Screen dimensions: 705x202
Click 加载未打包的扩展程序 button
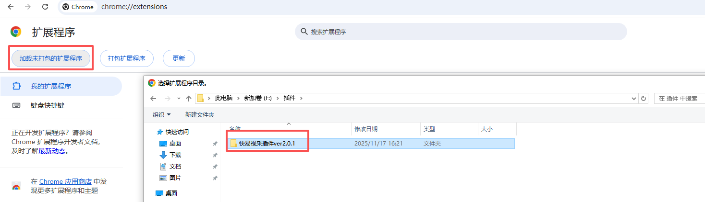(51, 58)
